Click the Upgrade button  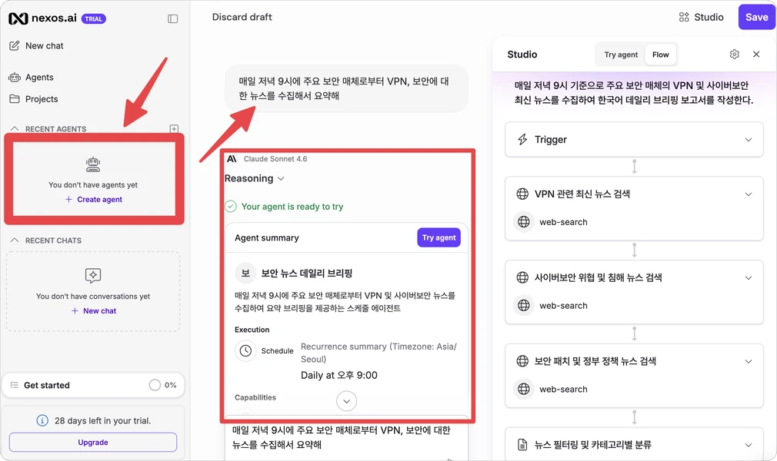[92, 443]
